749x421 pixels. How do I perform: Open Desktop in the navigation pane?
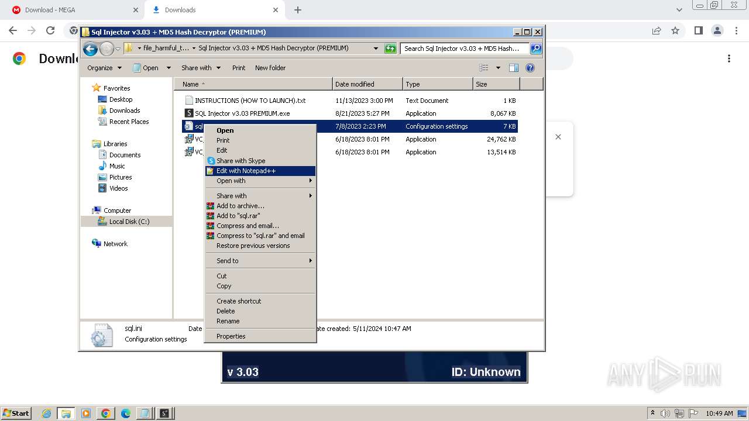pos(121,99)
